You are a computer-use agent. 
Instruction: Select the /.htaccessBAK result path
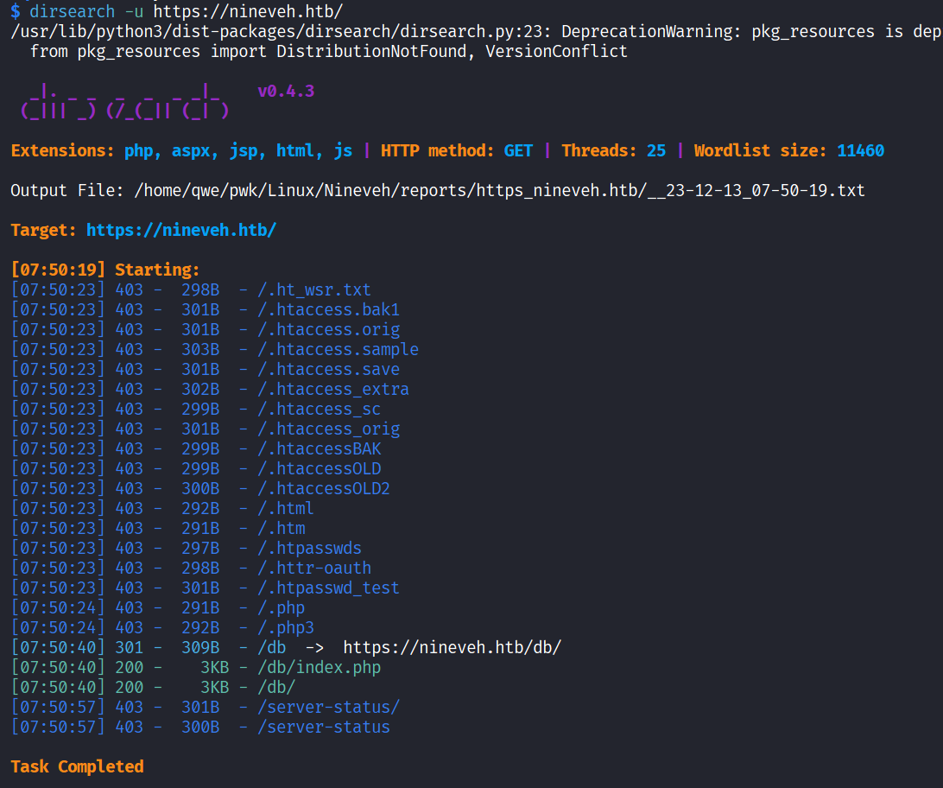coord(320,448)
